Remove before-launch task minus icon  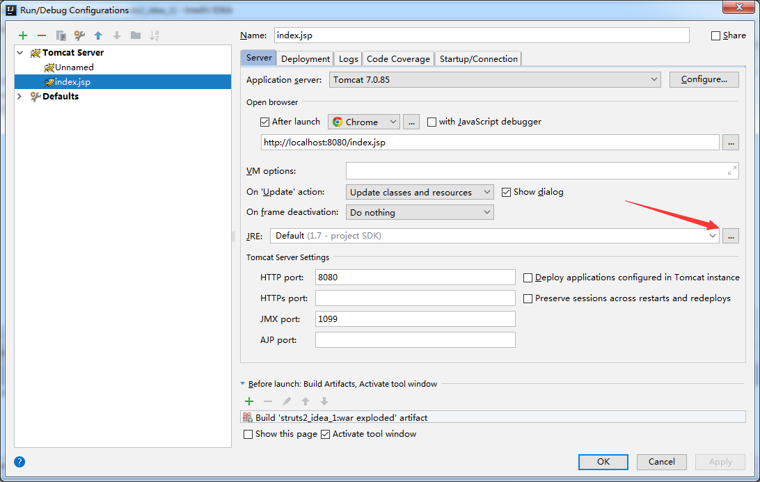pos(268,401)
